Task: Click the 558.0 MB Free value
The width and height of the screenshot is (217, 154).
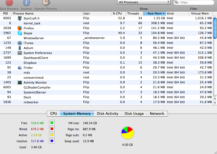Action: click(37, 123)
